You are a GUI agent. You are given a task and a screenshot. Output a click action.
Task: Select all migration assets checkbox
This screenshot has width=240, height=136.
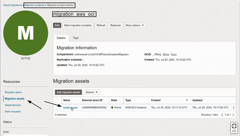coord(57,100)
